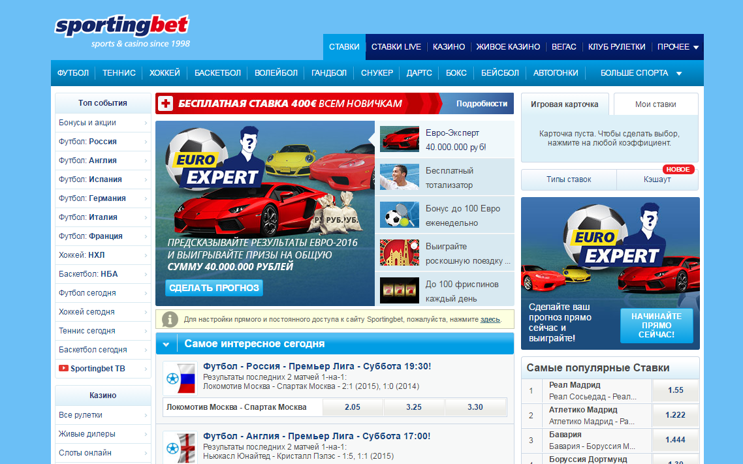Open the Клуб рулетки tab
Image resolution: width=743 pixels, height=464 pixels.
click(617, 47)
